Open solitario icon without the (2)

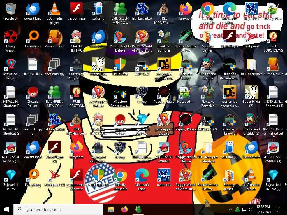pyautogui.click(x=98, y=12)
